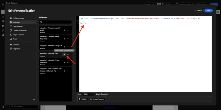Click the Assets image icon
The width and height of the screenshot is (221, 110).
click(x=11, y=39)
